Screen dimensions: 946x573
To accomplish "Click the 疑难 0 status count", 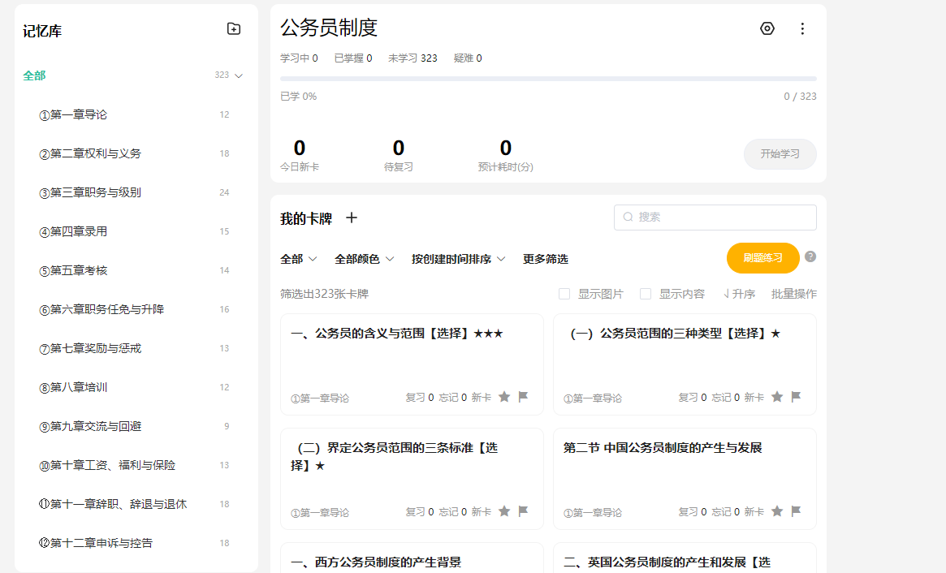I will tap(468, 58).
